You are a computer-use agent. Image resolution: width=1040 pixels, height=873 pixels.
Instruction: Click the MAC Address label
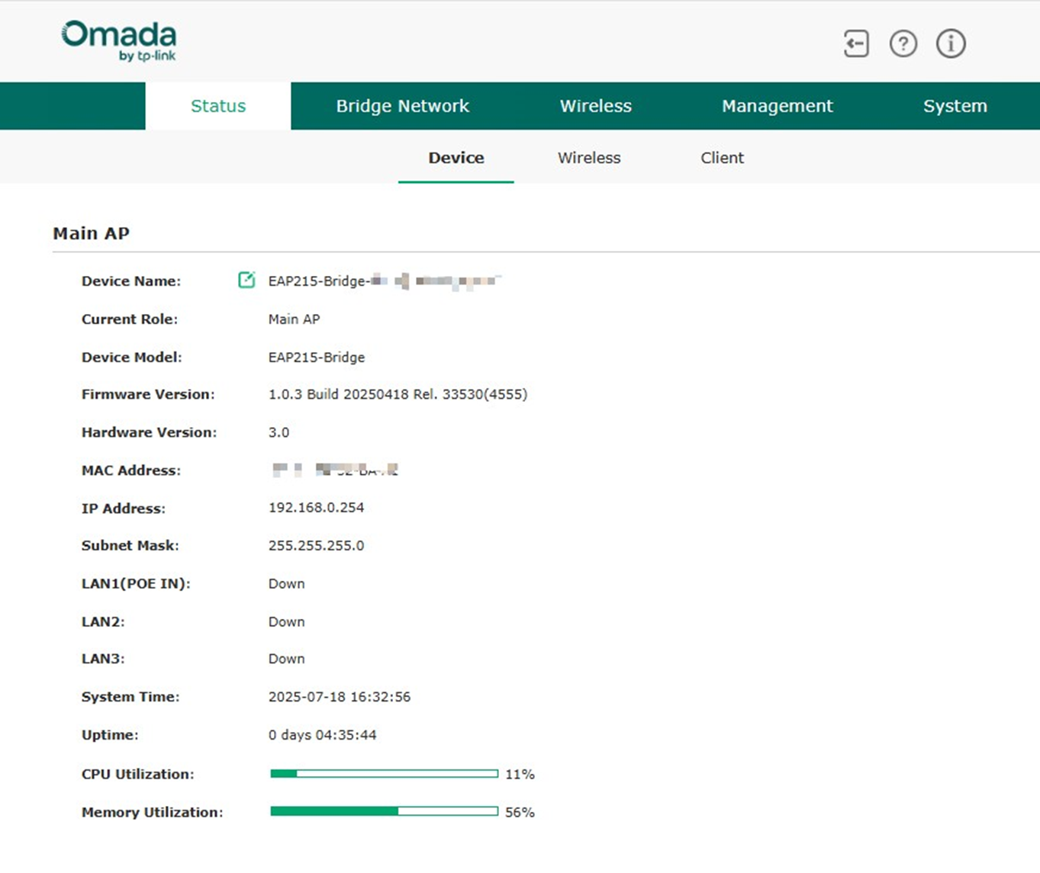[x=131, y=470]
